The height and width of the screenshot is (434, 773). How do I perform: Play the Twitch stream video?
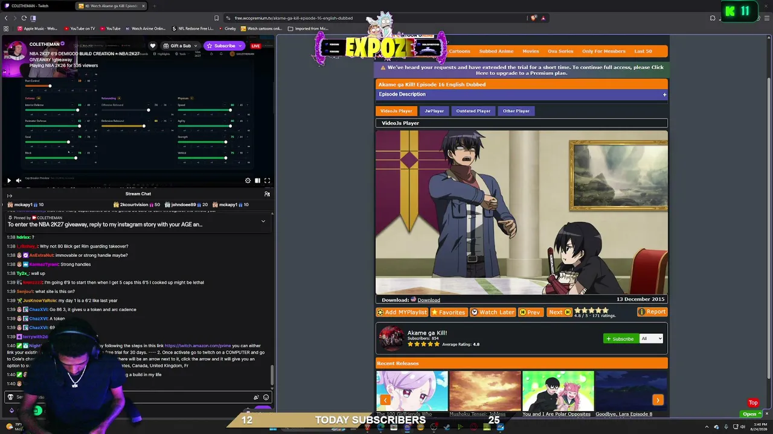click(8, 180)
